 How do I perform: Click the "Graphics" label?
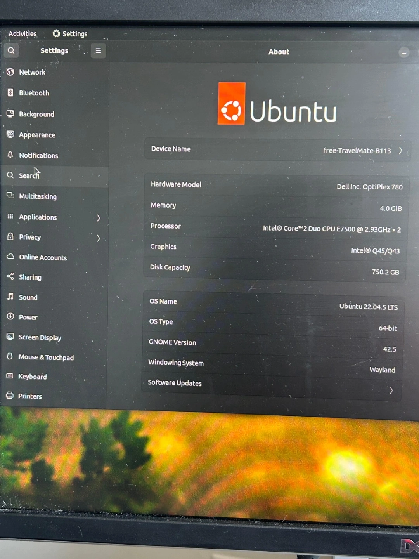coord(163,247)
